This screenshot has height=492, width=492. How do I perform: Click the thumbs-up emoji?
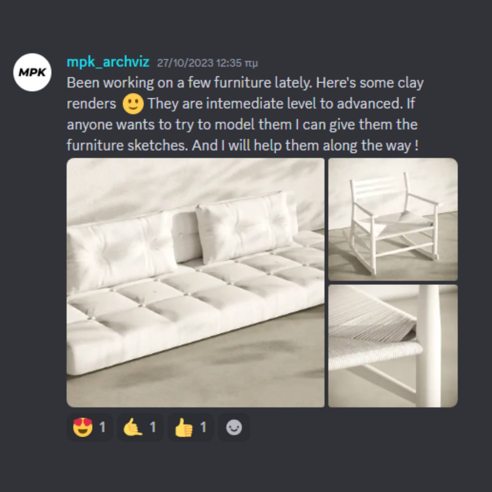(x=184, y=428)
